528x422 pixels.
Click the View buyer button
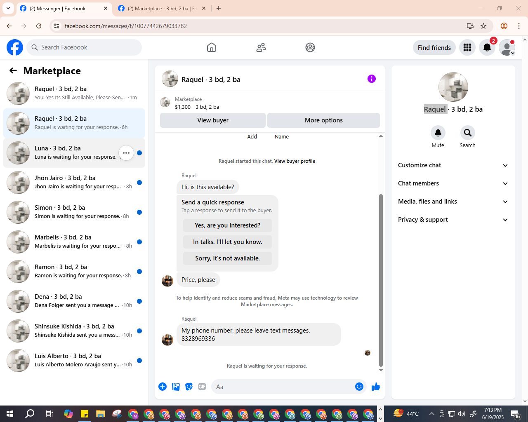pos(213,120)
